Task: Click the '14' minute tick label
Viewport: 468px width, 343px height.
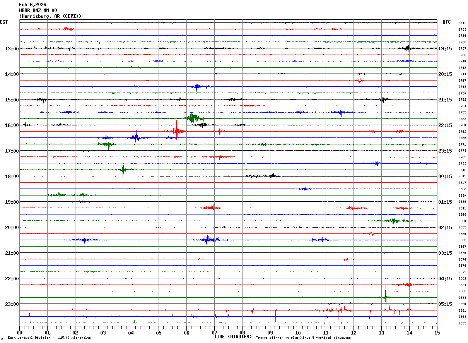Action: point(409,333)
